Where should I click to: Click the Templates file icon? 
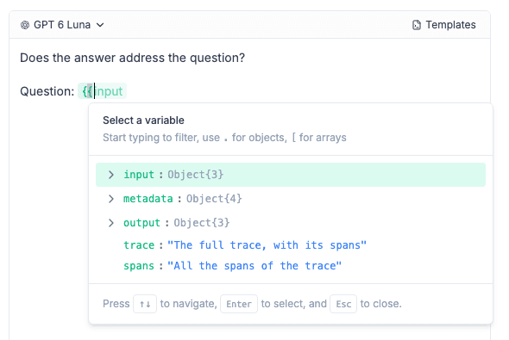[x=417, y=25]
